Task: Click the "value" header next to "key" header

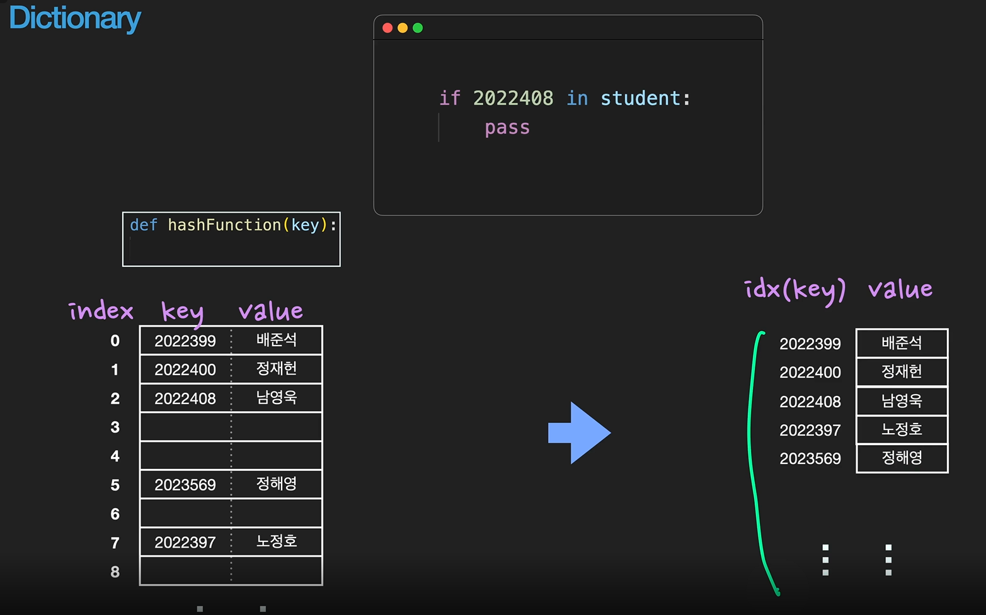Action: [x=271, y=311]
